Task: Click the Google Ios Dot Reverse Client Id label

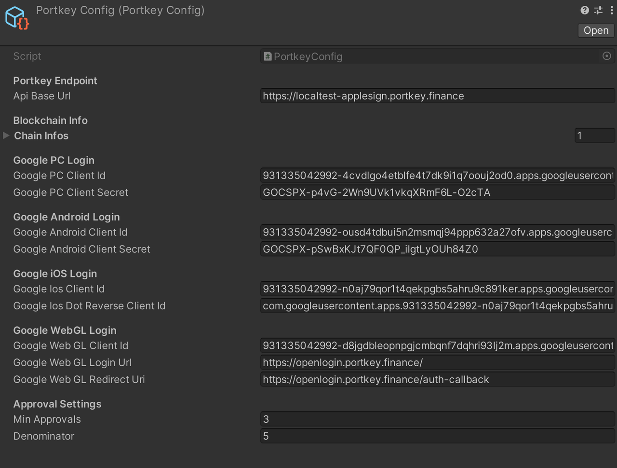Action: (89, 305)
